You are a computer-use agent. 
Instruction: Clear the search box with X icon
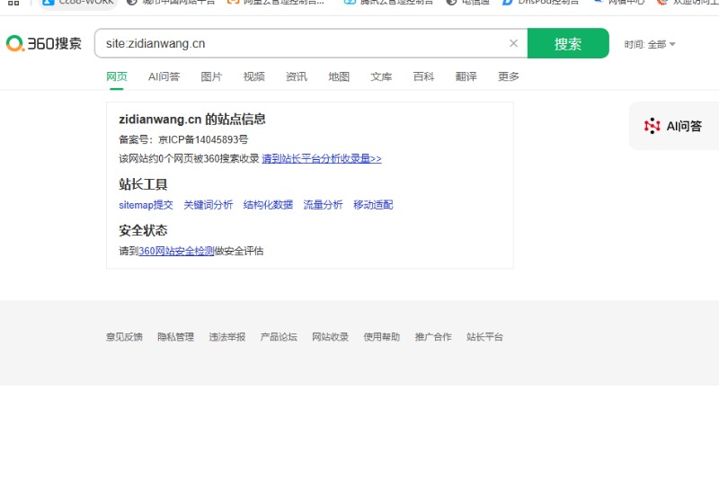(513, 43)
